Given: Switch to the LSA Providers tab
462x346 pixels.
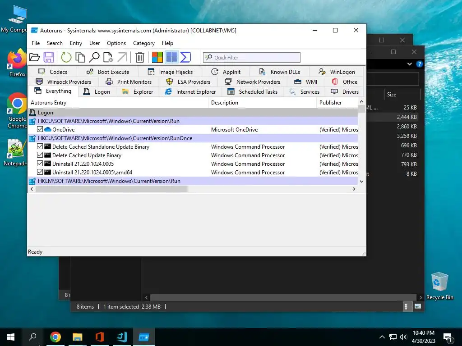Looking at the screenshot, I should point(188,82).
